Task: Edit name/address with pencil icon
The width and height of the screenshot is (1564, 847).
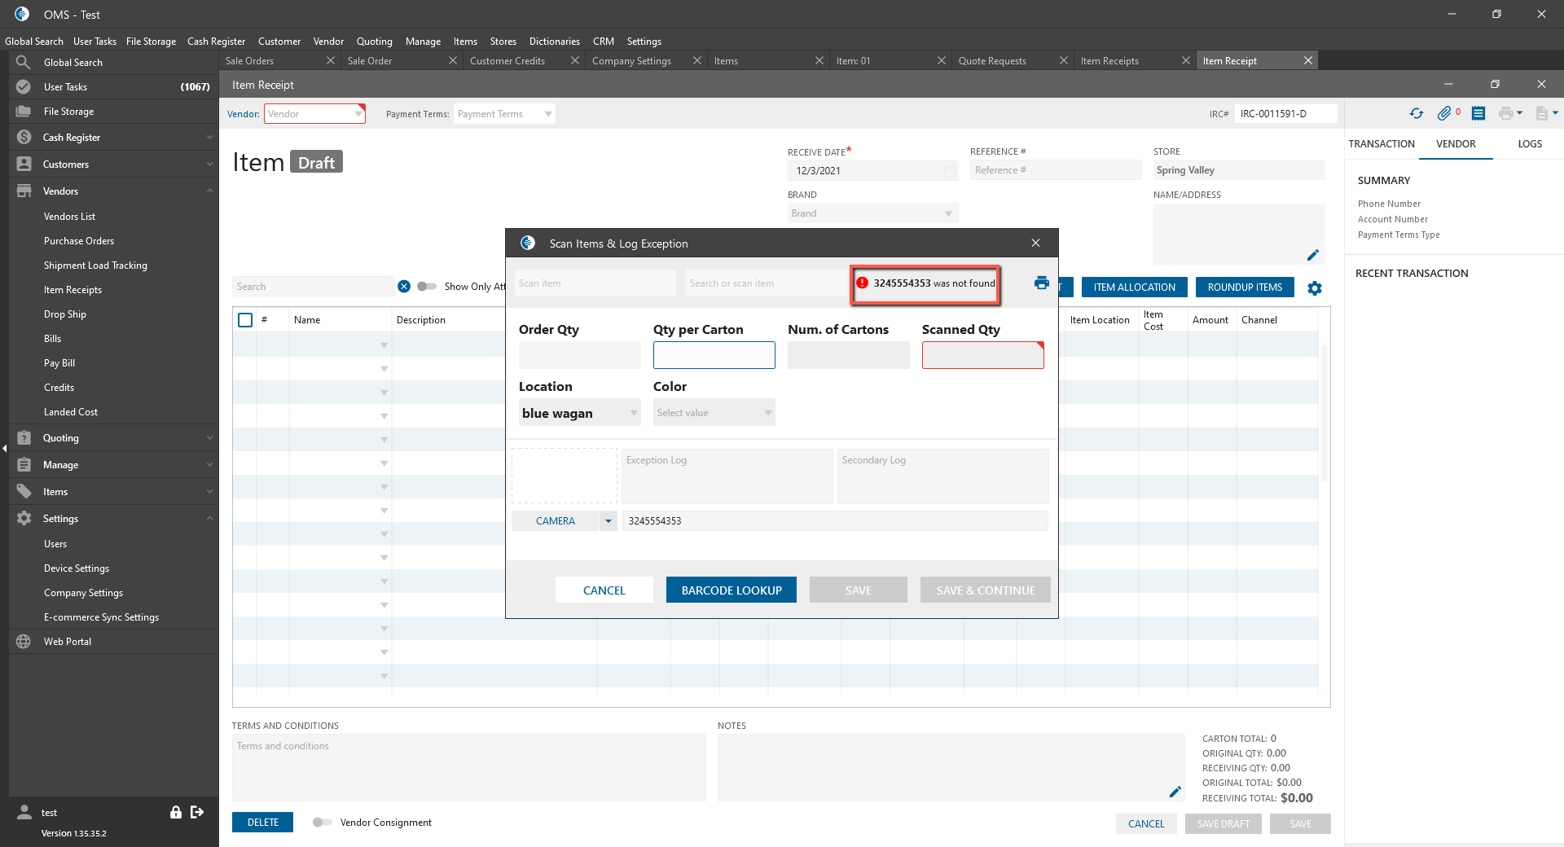Action: click(x=1312, y=255)
